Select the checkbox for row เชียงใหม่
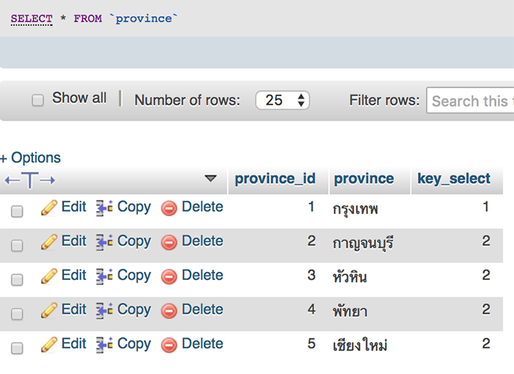 tap(17, 348)
